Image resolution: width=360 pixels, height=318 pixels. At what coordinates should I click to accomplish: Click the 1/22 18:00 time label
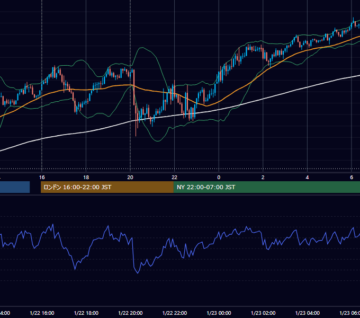tap(86, 313)
